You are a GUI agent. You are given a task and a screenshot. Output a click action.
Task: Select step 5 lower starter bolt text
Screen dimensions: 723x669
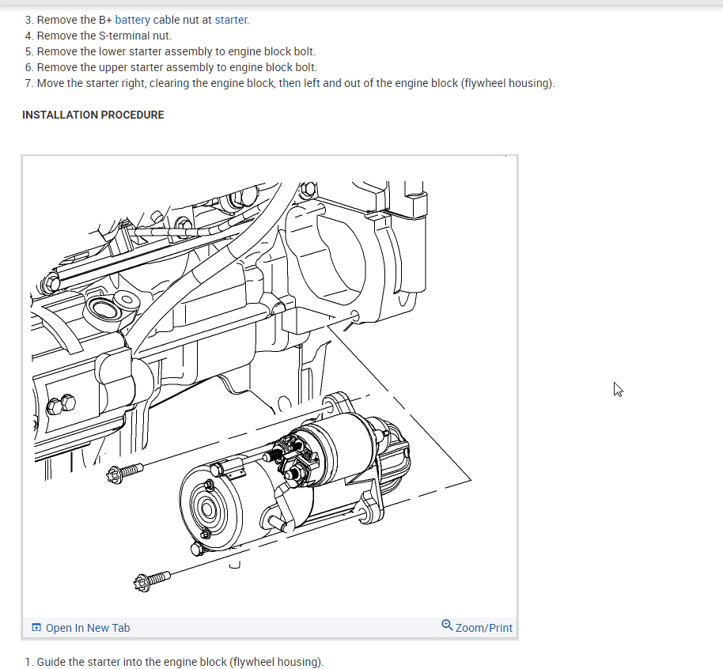click(x=176, y=51)
